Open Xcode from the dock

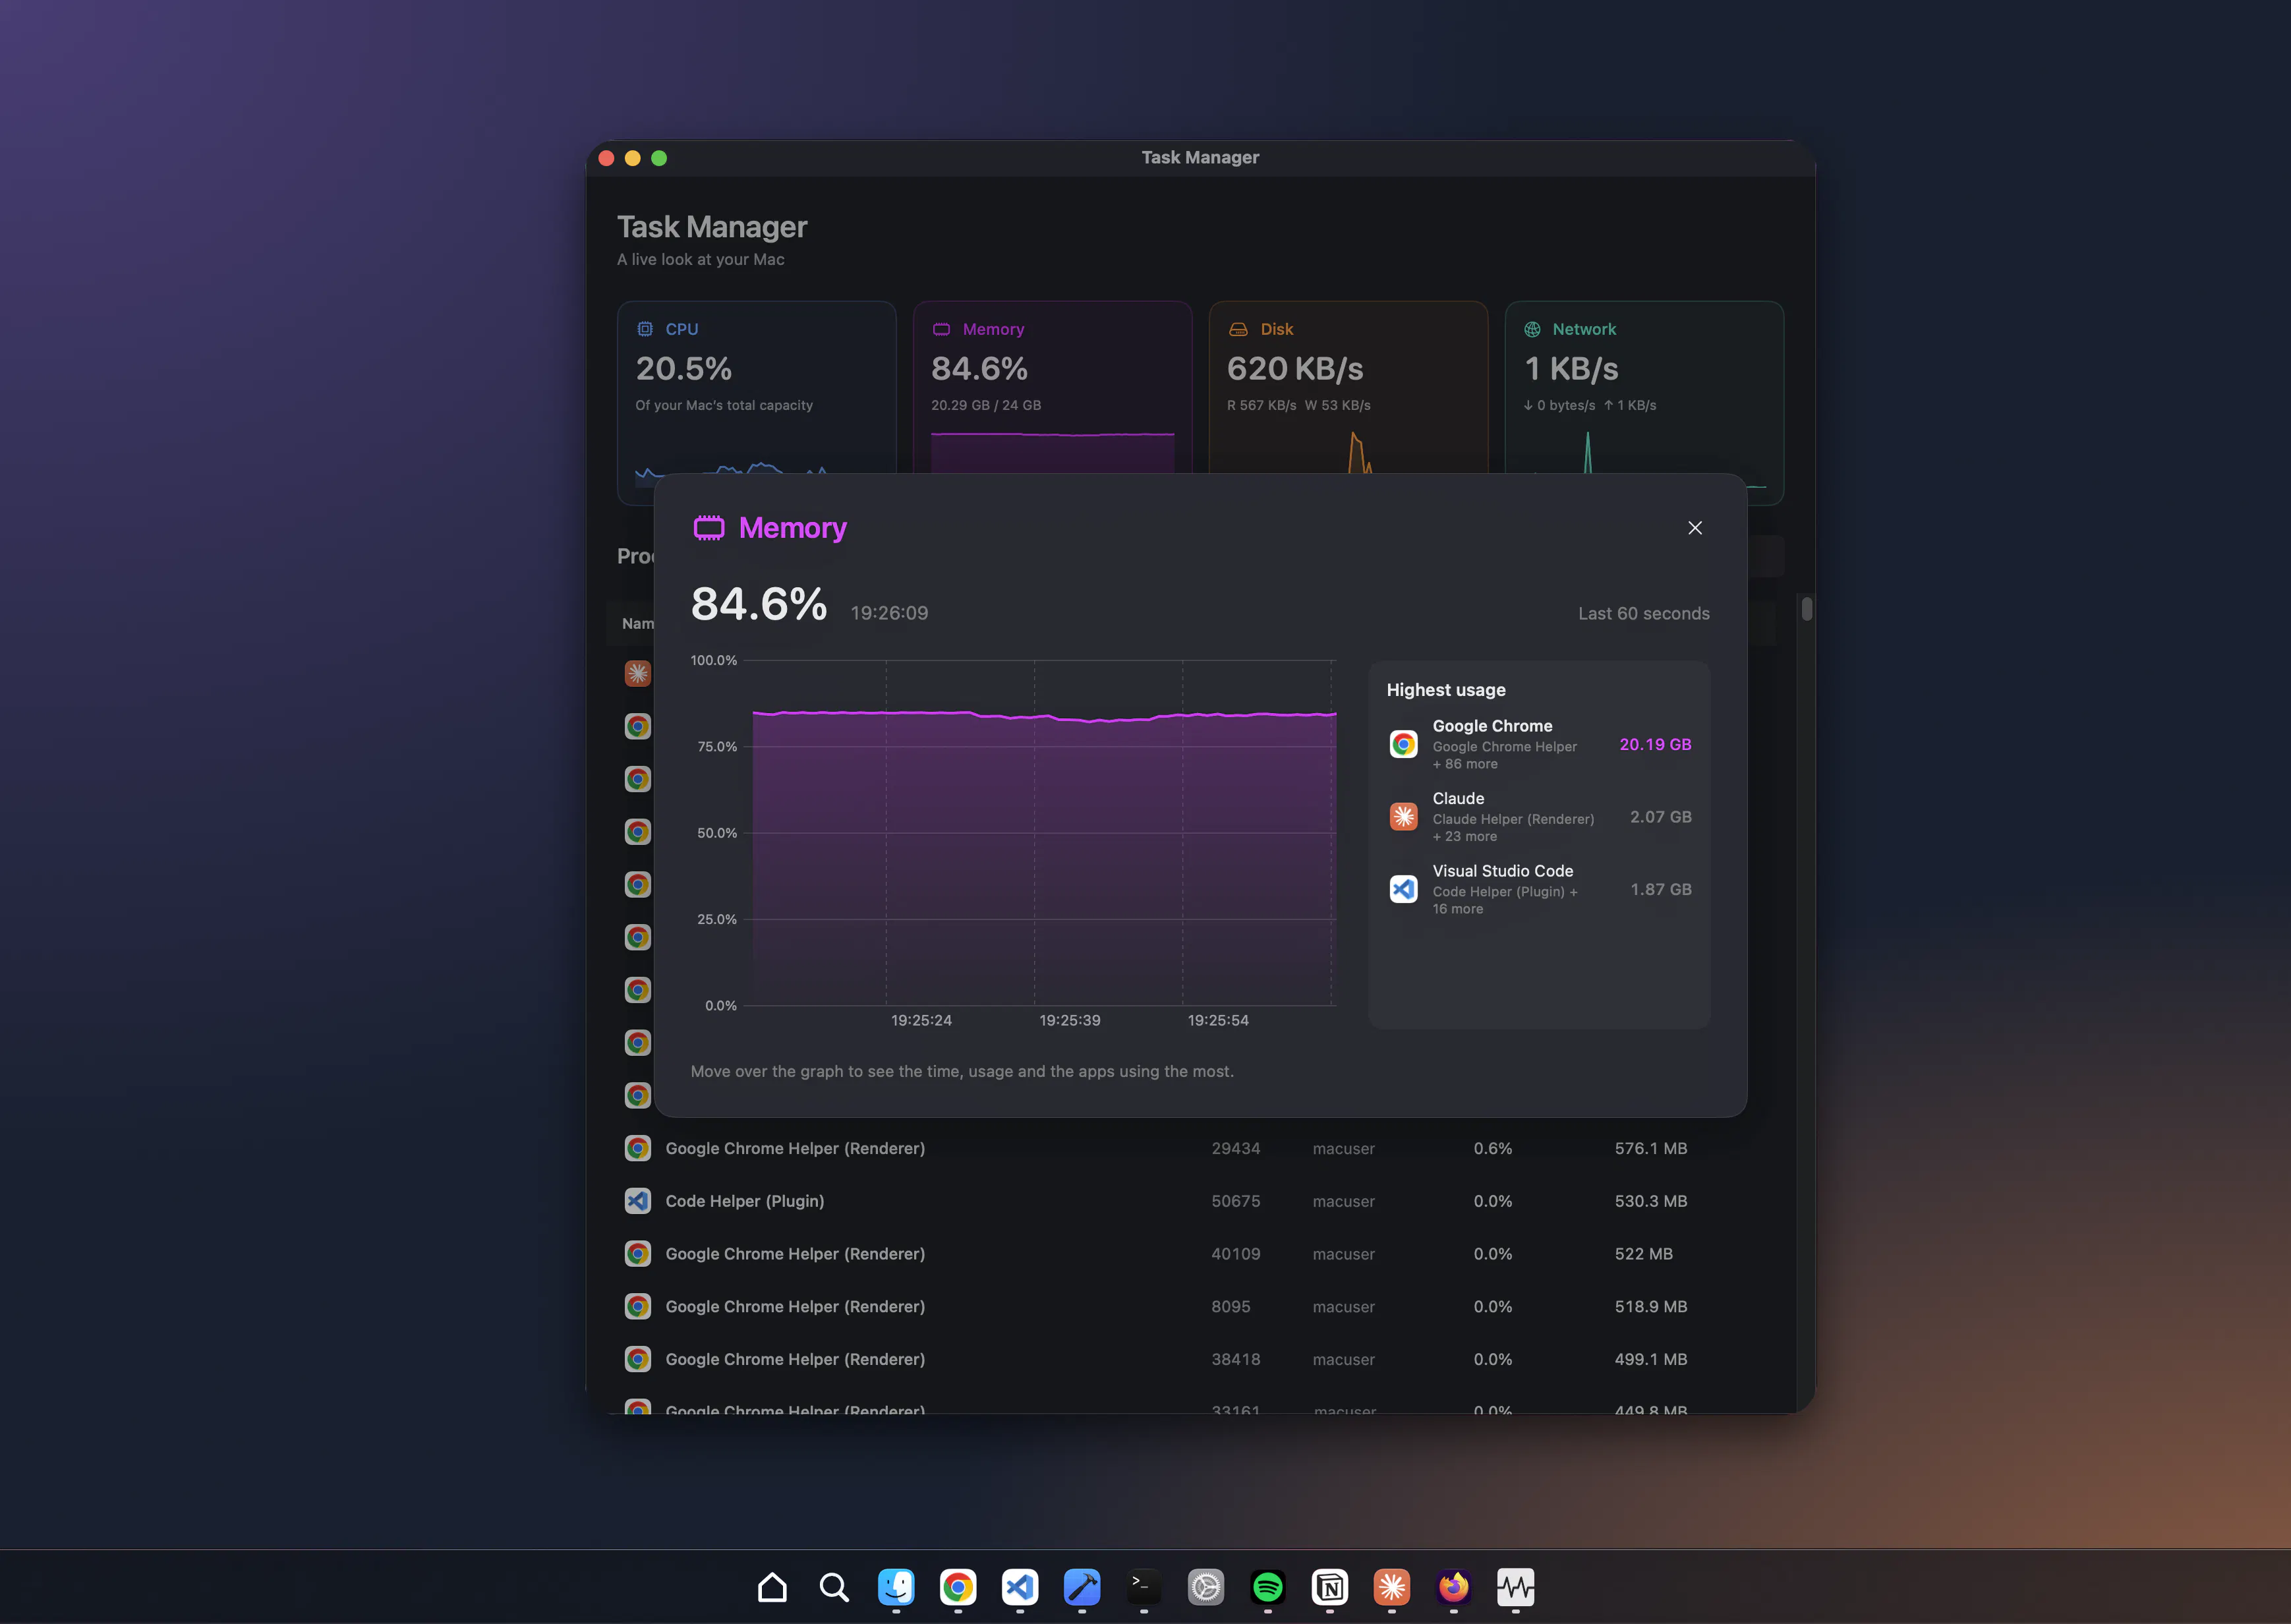click(x=1081, y=1586)
